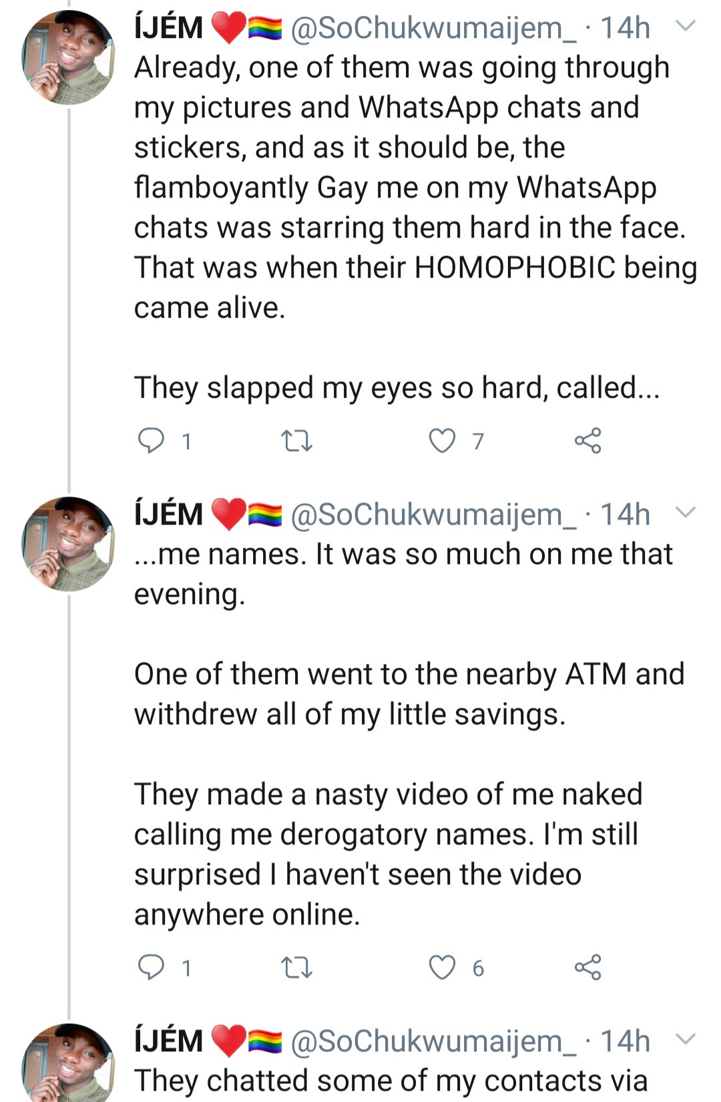Viewport: 721px width, 1102px height.
Task: Retweet the 'Already, one of them' tweet
Action: 296,441
